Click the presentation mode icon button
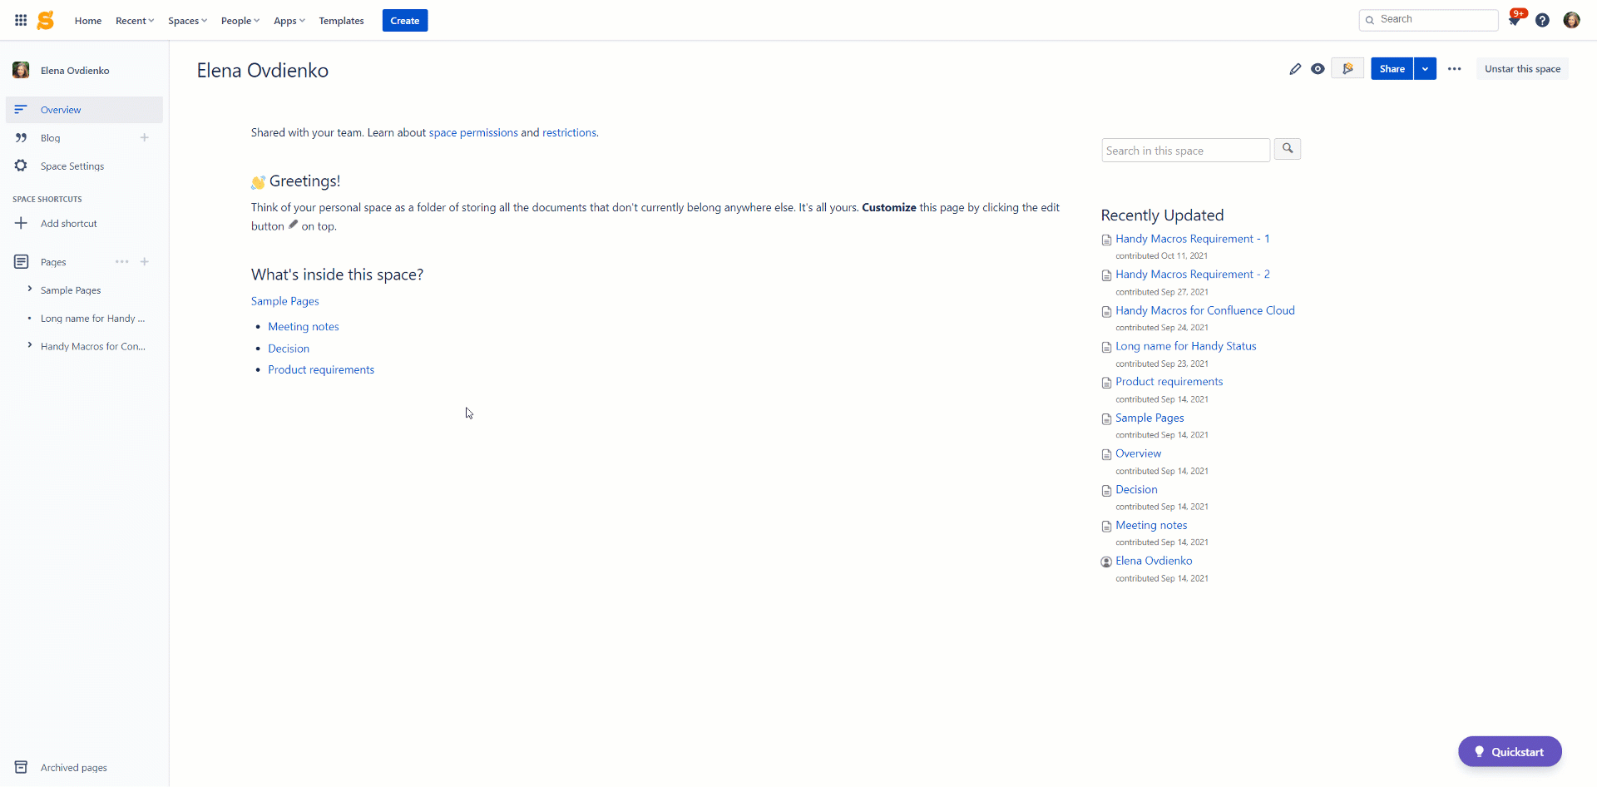1597x787 pixels. coord(1347,69)
